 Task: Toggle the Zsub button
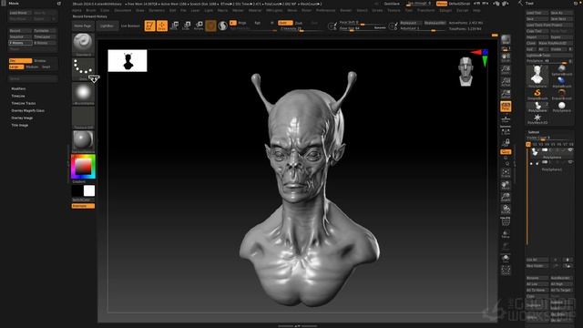[299, 23]
